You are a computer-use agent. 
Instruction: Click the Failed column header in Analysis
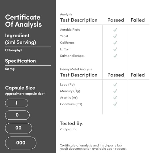[138, 20]
